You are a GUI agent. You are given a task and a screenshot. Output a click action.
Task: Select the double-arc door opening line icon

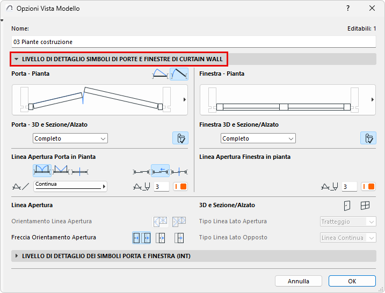(42, 171)
